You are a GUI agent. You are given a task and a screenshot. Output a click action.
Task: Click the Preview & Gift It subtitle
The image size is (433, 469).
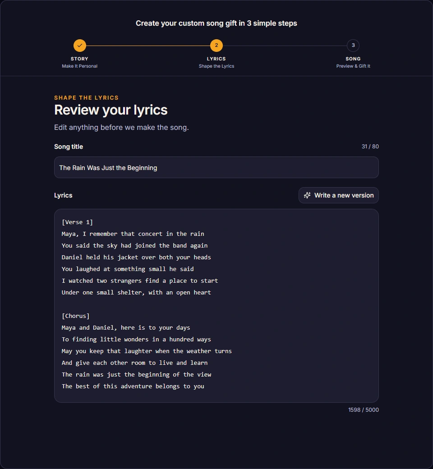(353, 66)
